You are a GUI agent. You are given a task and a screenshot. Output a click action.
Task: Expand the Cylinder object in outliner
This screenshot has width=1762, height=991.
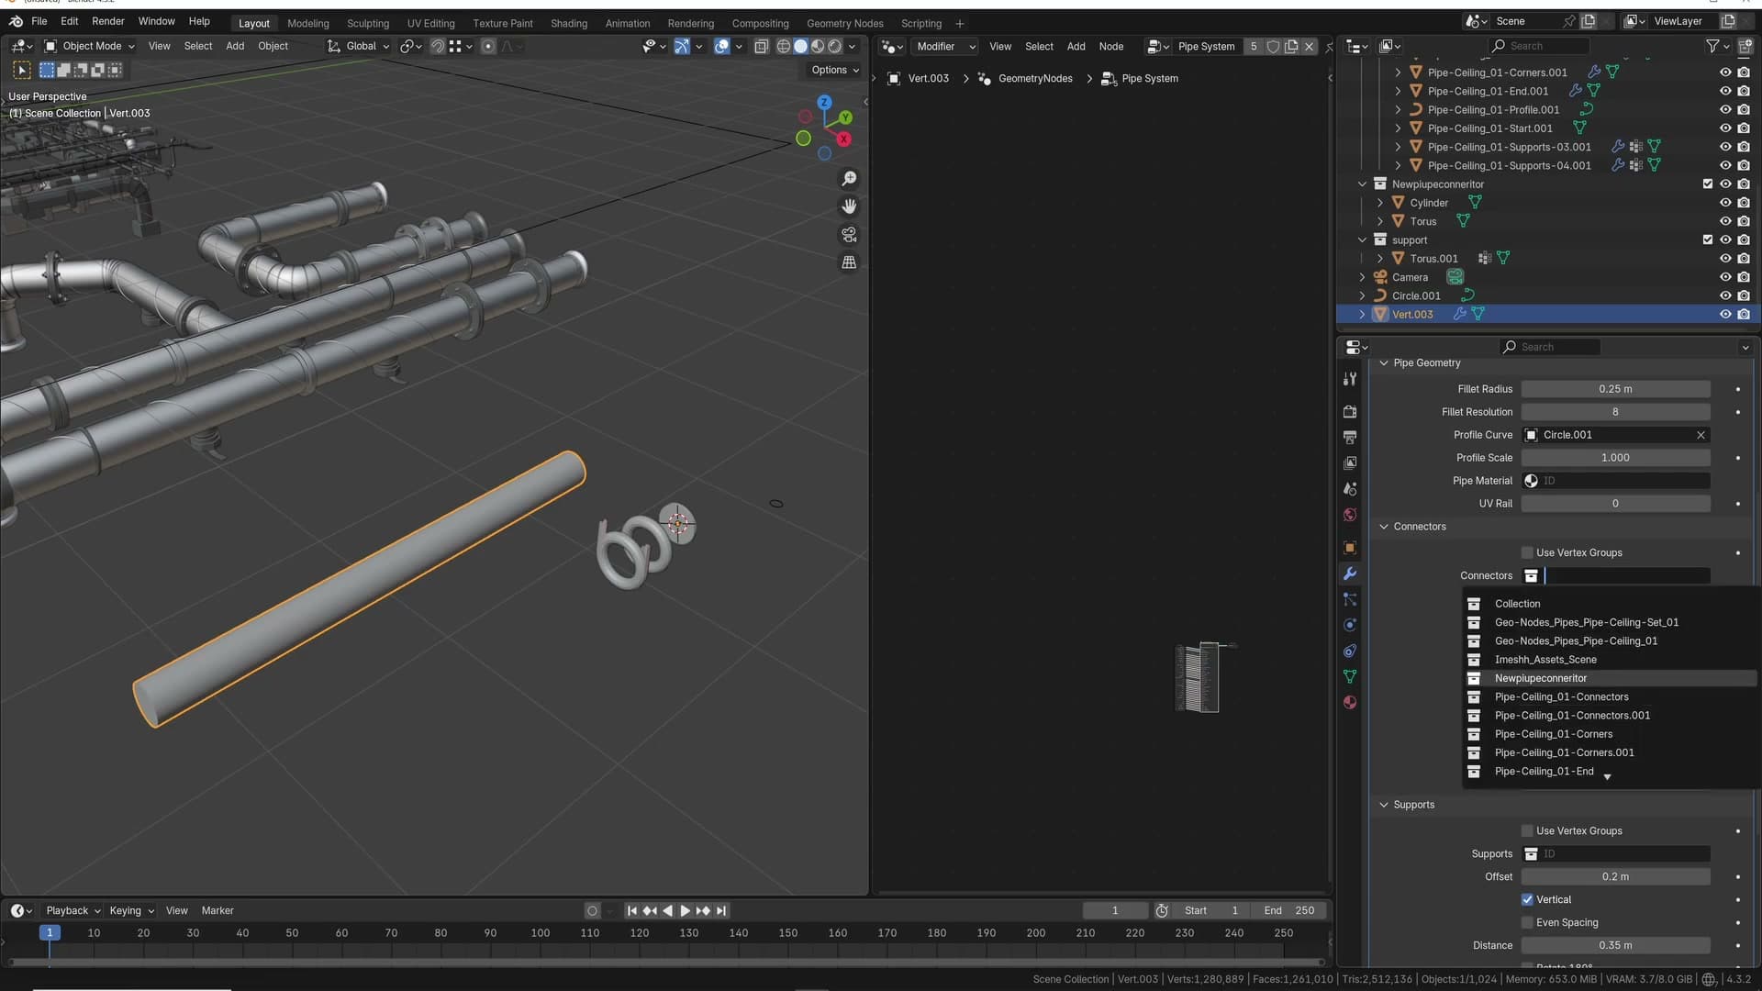pos(1379,203)
